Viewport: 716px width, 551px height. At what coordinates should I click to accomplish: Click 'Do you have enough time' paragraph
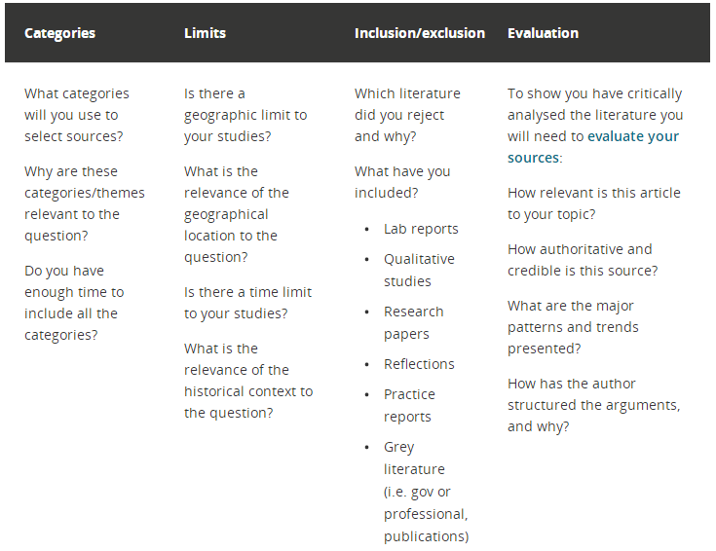pyautogui.click(x=74, y=303)
